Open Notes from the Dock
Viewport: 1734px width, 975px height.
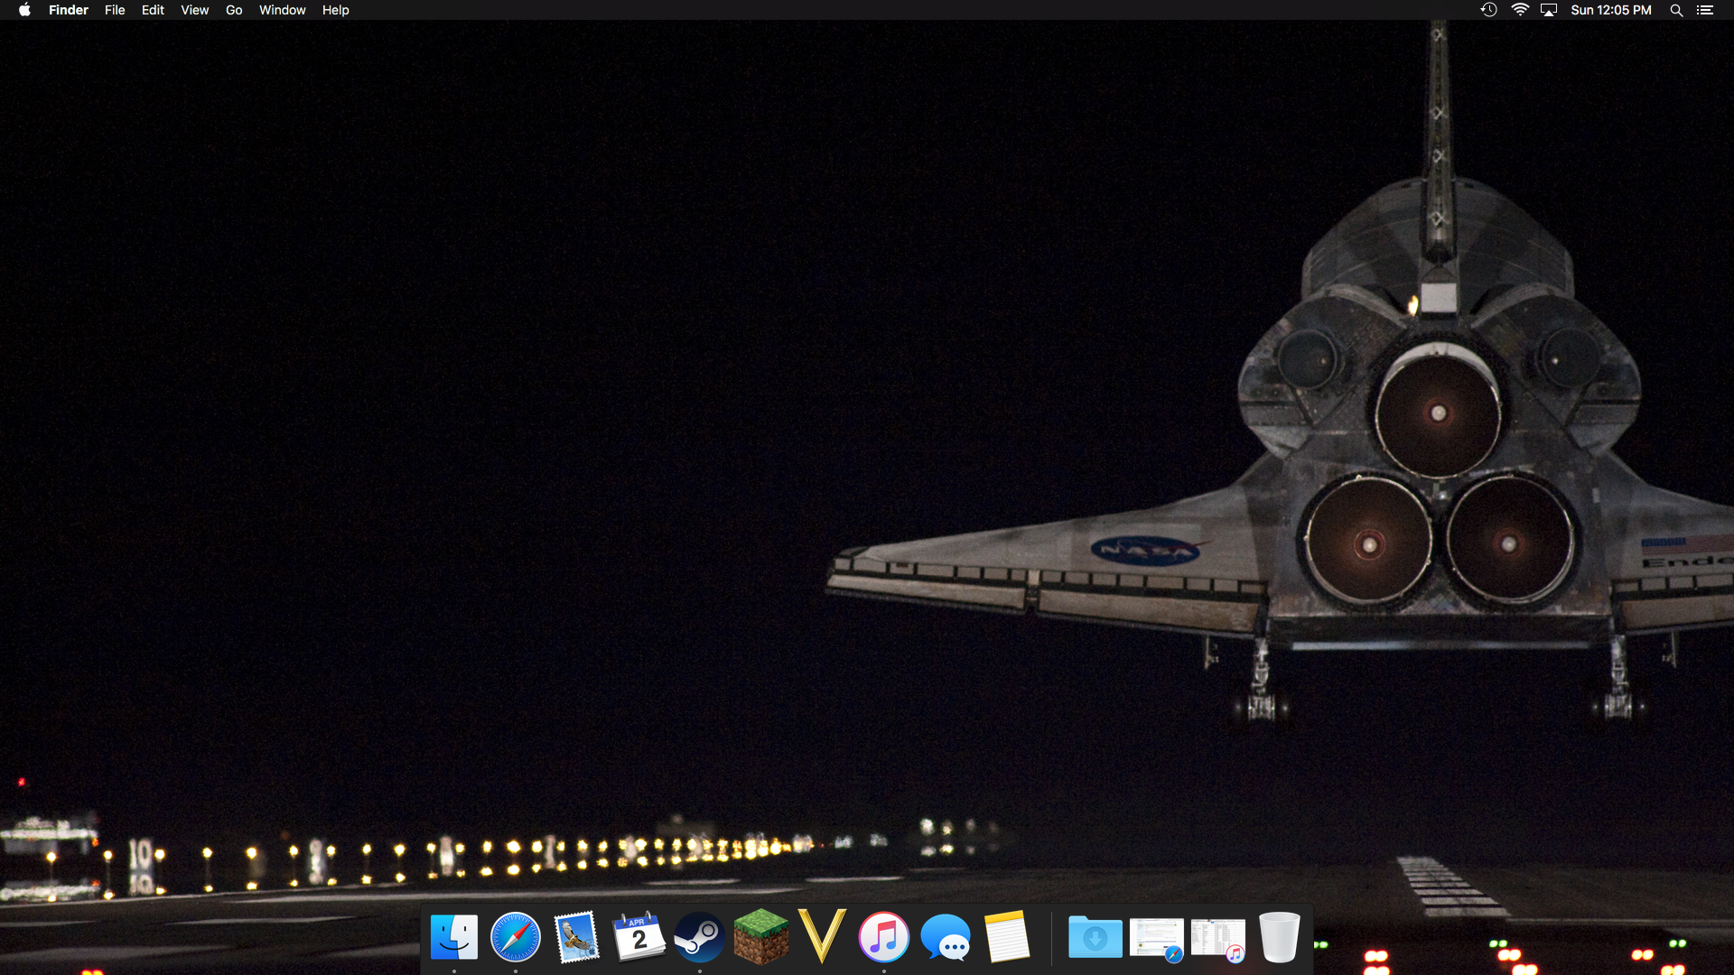[1007, 937]
